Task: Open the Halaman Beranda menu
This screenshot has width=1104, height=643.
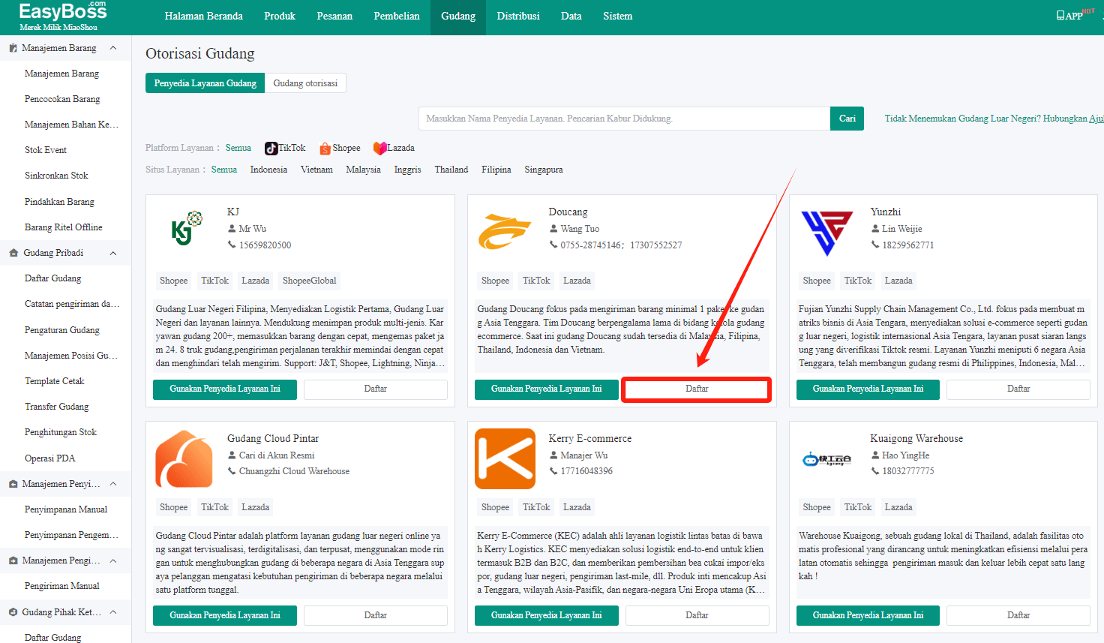Action: pos(204,16)
